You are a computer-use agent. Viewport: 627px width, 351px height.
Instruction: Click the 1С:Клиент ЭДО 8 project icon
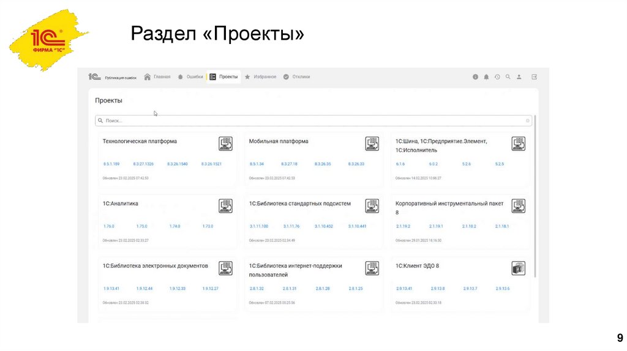pyautogui.click(x=518, y=268)
